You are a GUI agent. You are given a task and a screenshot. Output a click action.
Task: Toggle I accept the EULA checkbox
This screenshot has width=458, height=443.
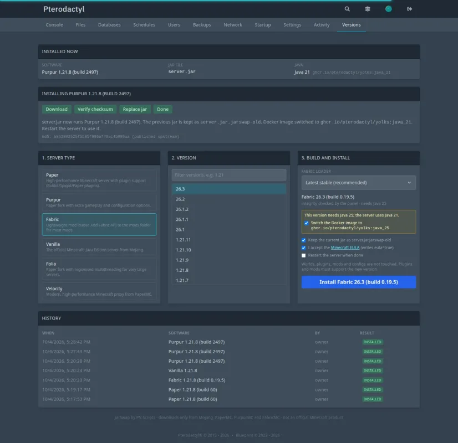coord(303,248)
